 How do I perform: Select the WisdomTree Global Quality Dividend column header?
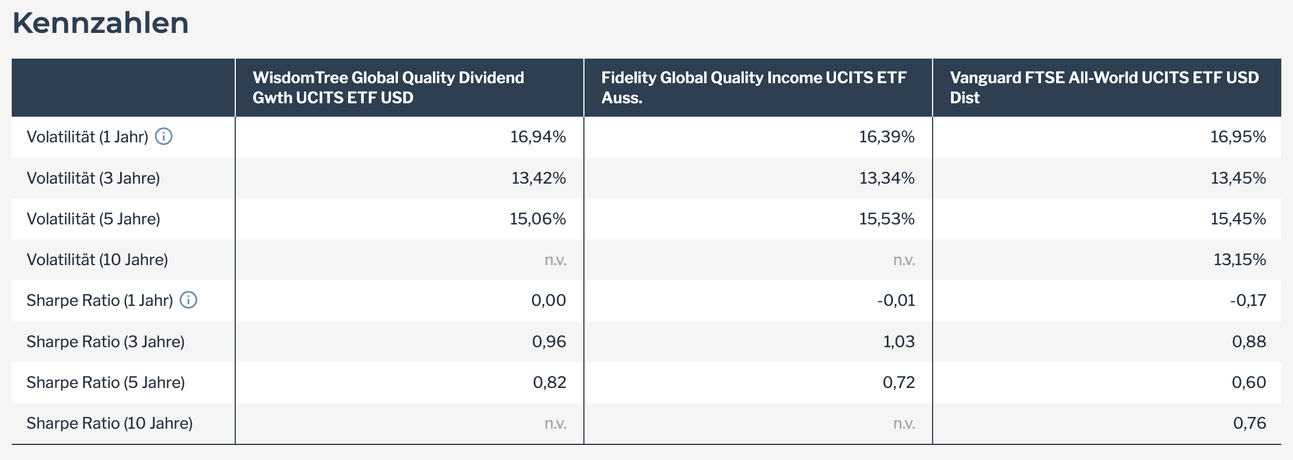point(388,88)
